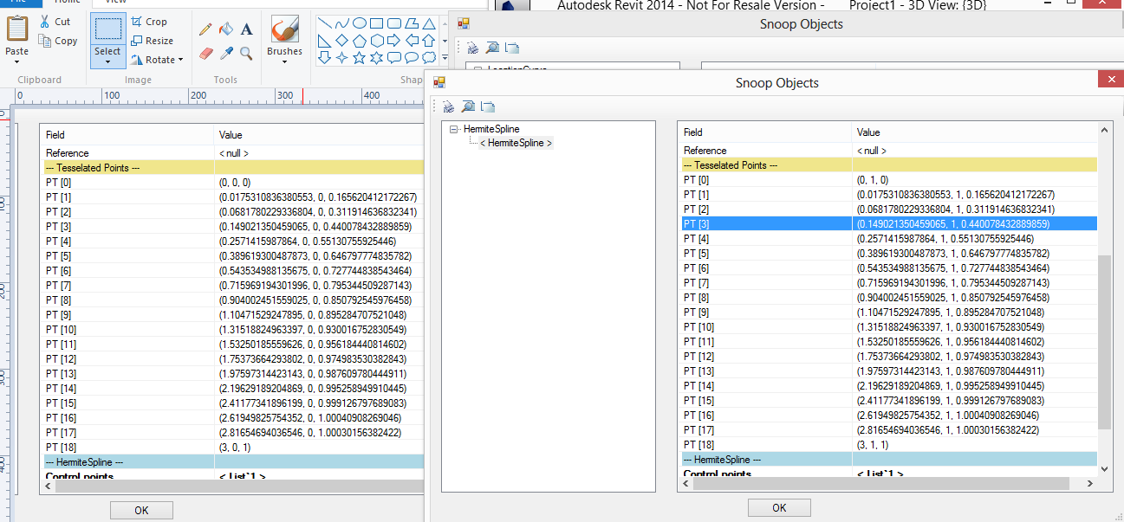Activate the rectangular Select tool
The height and width of the screenshot is (522, 1124).
coord(107,29)
